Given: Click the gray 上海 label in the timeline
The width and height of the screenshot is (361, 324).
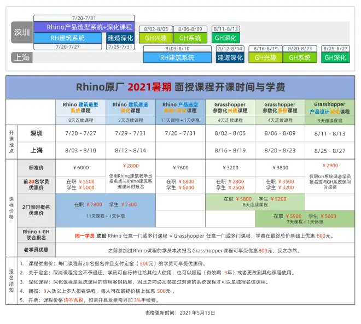Looking at the screenshot, I should pos(22,57).
